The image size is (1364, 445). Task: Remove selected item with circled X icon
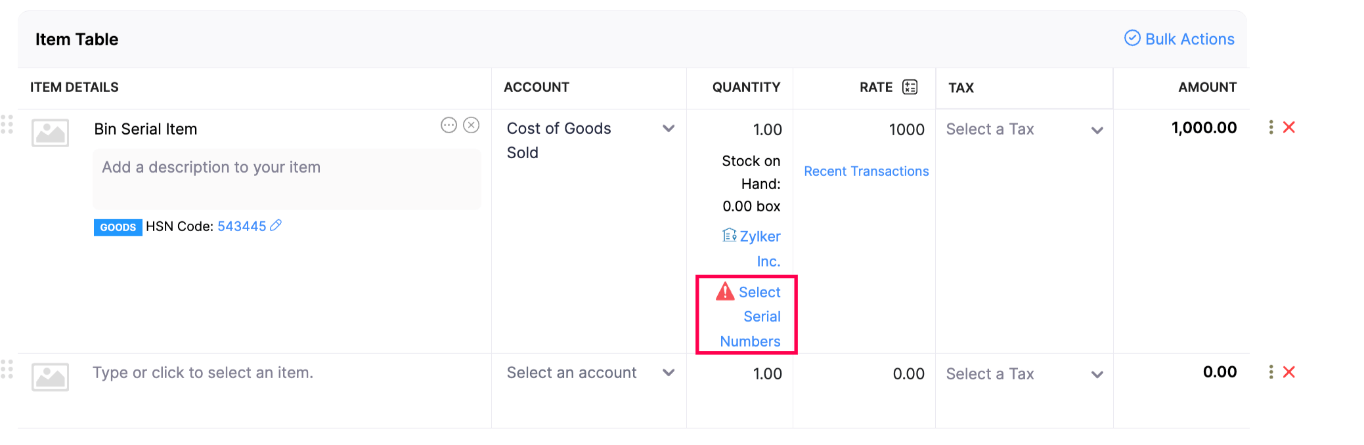[472, 125]
